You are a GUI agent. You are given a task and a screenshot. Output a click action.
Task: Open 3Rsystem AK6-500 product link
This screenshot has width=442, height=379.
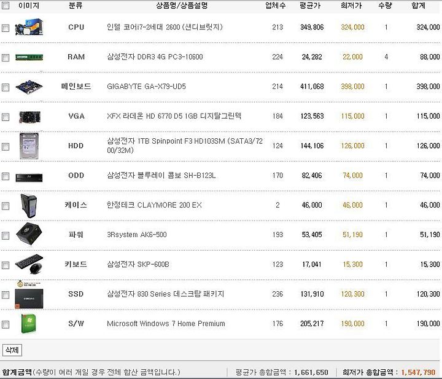click(x=137, y=235)
